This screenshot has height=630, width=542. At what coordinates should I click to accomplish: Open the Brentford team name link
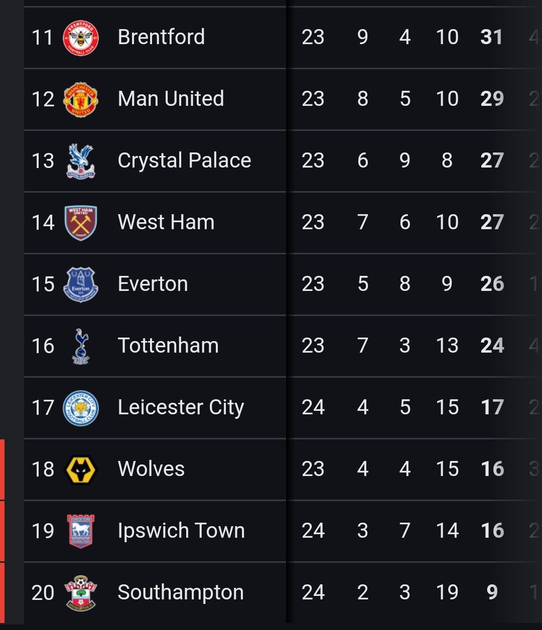161,37
